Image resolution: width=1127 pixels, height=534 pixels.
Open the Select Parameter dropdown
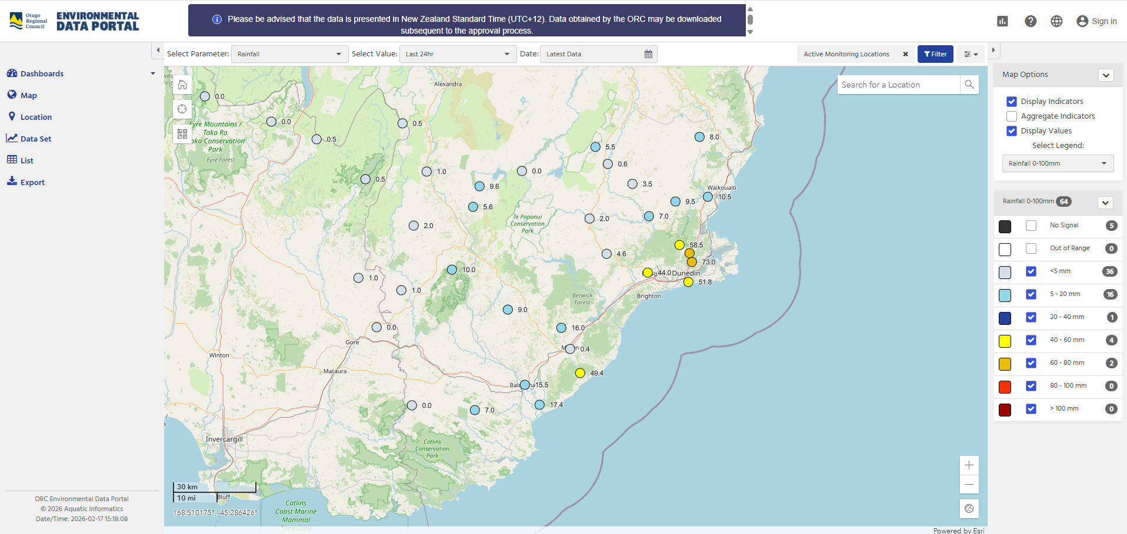tap(289, 53)
